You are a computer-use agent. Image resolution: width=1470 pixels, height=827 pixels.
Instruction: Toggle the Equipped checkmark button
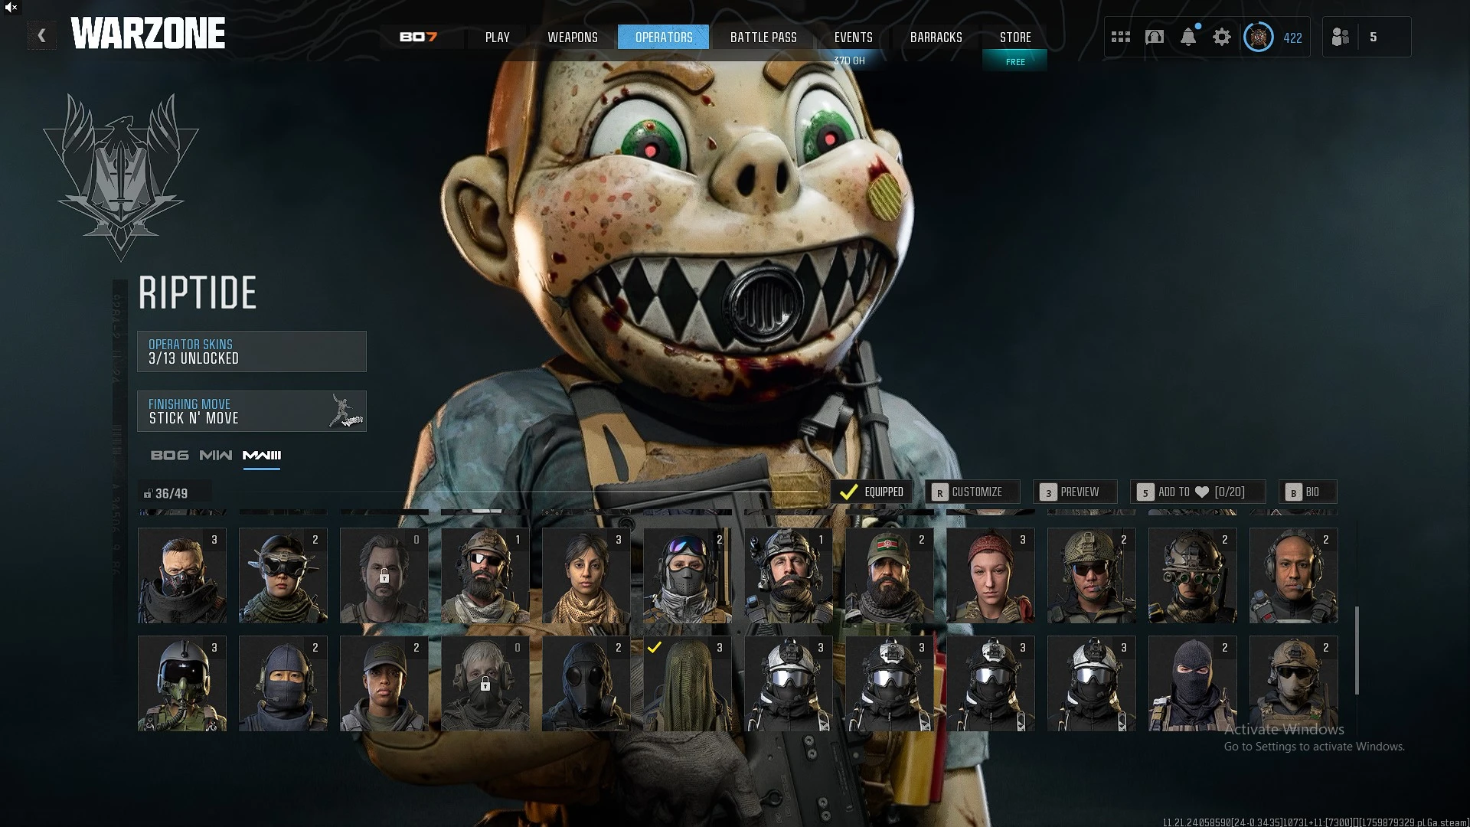tap(872, 492)
